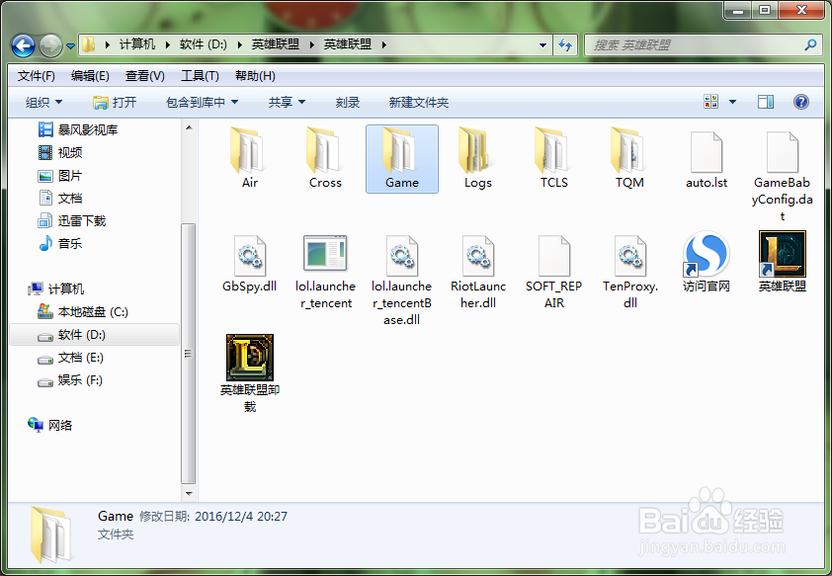Select the 英雄联盟卸载 uninstaller icon

249,358
